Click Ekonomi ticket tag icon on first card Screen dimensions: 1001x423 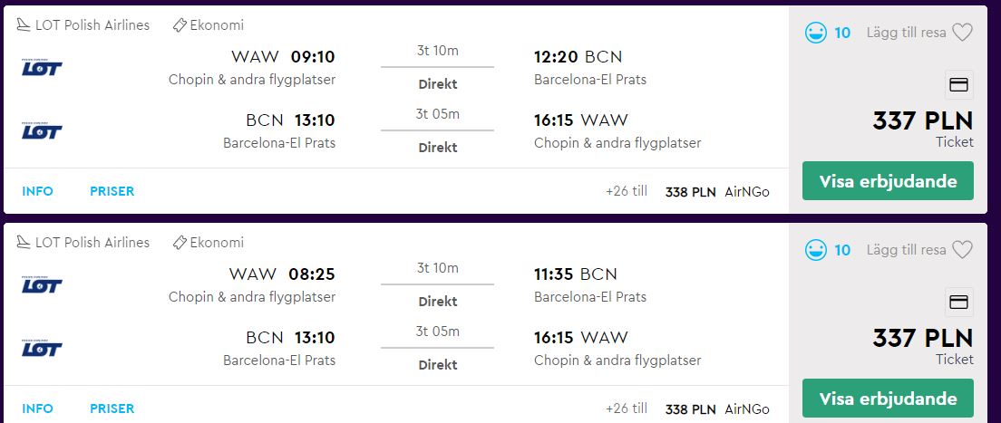coord(180,25)
